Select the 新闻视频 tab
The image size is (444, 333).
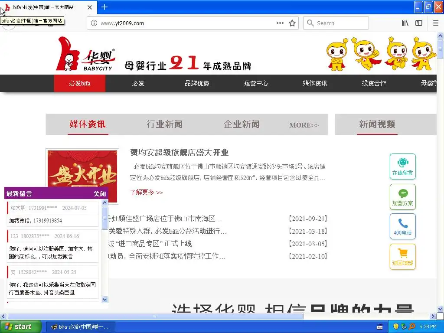(x=377, y=124)
